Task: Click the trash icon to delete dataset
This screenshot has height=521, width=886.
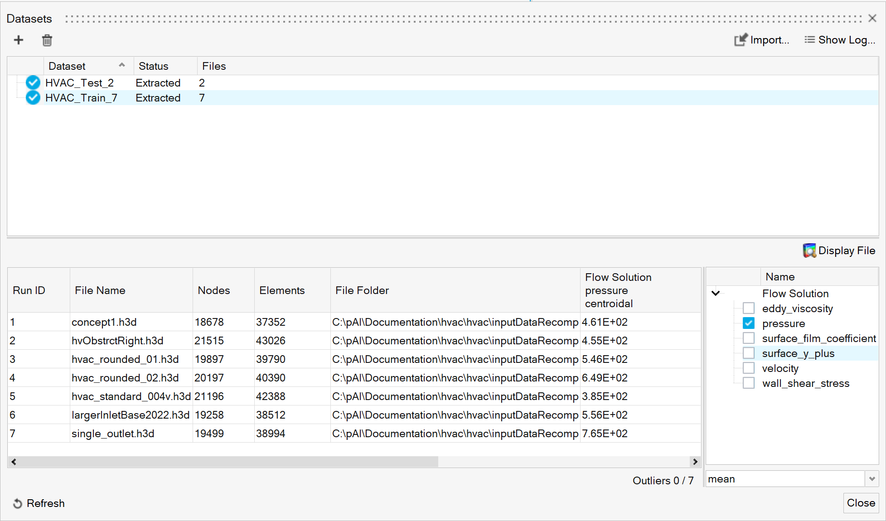Action: pos(47,40)
